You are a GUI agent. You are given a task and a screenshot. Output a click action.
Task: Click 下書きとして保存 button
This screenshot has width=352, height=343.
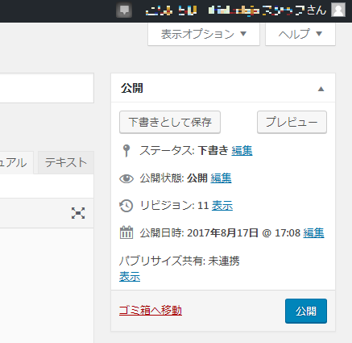[170, 122]
